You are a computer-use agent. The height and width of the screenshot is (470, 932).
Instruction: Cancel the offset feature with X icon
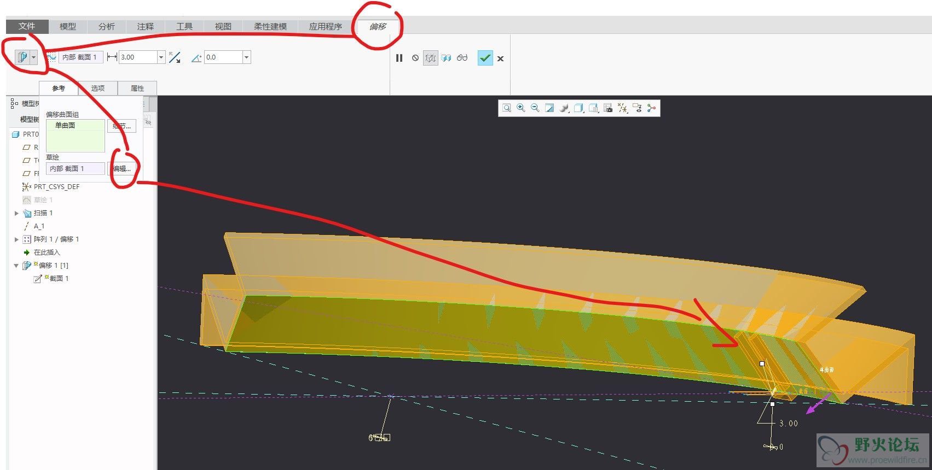[x=500, y=58]
